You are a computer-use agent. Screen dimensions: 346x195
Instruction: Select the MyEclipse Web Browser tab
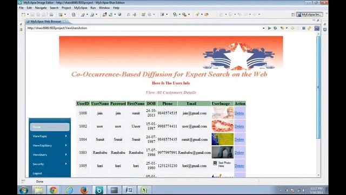[x=45, y=22]
